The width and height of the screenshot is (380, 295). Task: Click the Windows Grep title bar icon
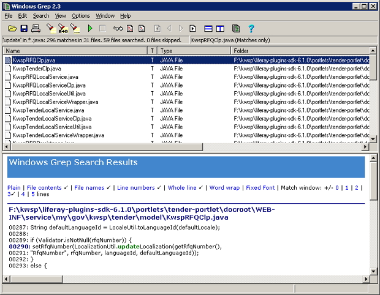click(x=7, y=6)
